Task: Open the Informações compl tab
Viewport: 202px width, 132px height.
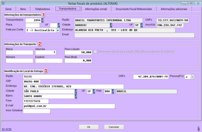Action: [x=96, y=9]
